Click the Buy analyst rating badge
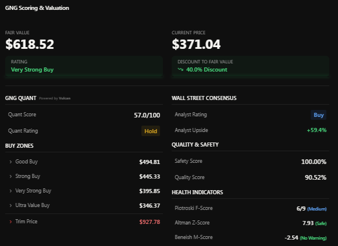Viewport: 338px width, 246px height. point(319,115)
